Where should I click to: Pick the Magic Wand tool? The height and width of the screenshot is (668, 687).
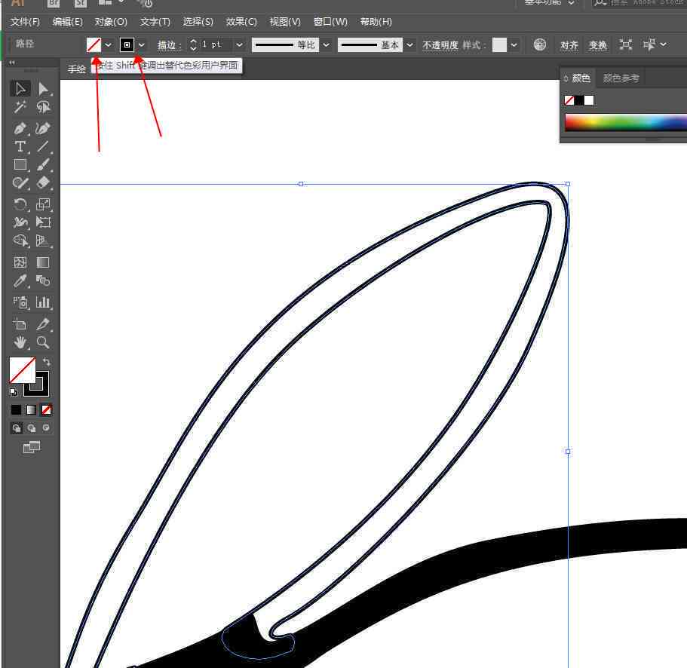pyautogui.click(x=20, y=107)
